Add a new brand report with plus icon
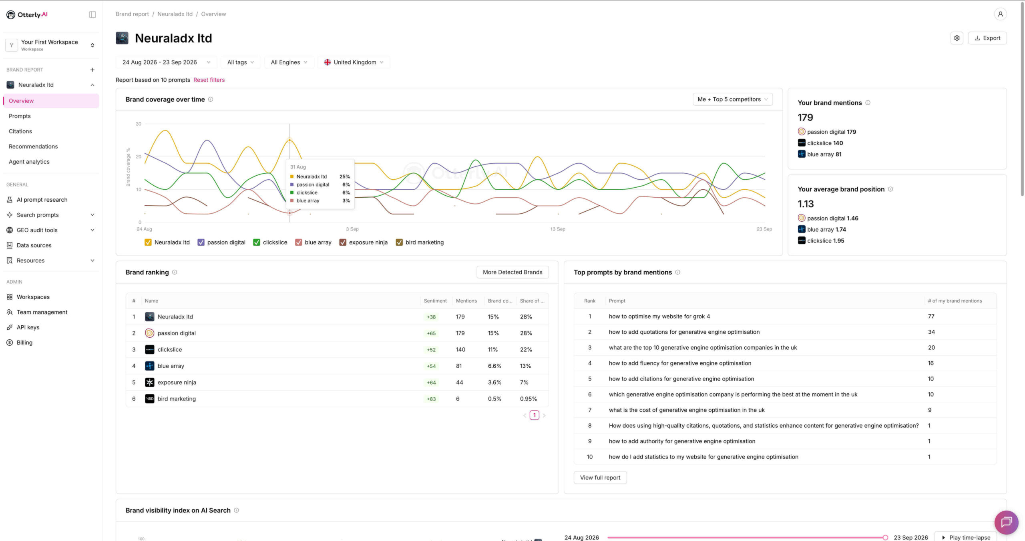Screen dimensions: 1025x541 click(92, 70)
